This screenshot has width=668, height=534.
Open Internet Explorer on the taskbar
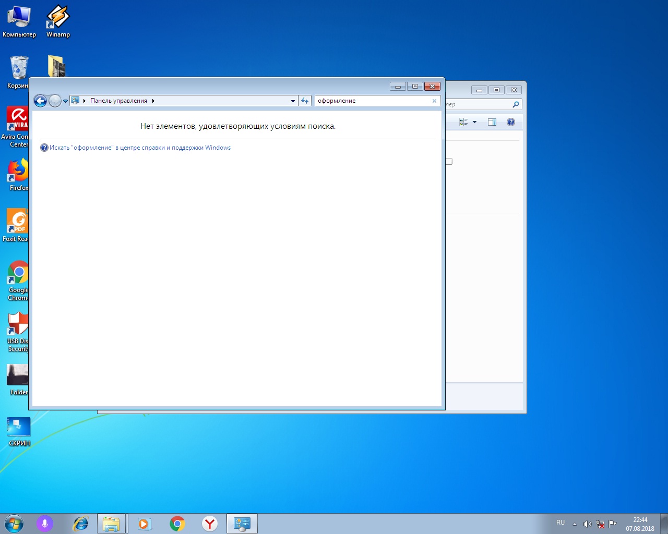pyautogui.click(x=80, y=524)
